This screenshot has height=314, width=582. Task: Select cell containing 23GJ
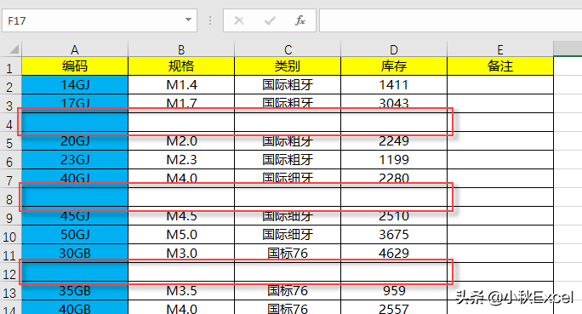[75, 160]
